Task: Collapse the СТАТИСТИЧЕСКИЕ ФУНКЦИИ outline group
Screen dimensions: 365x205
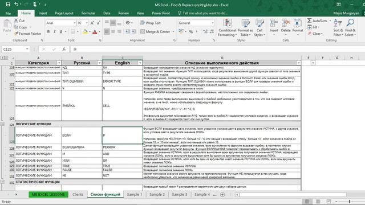Action: point(2,182)
